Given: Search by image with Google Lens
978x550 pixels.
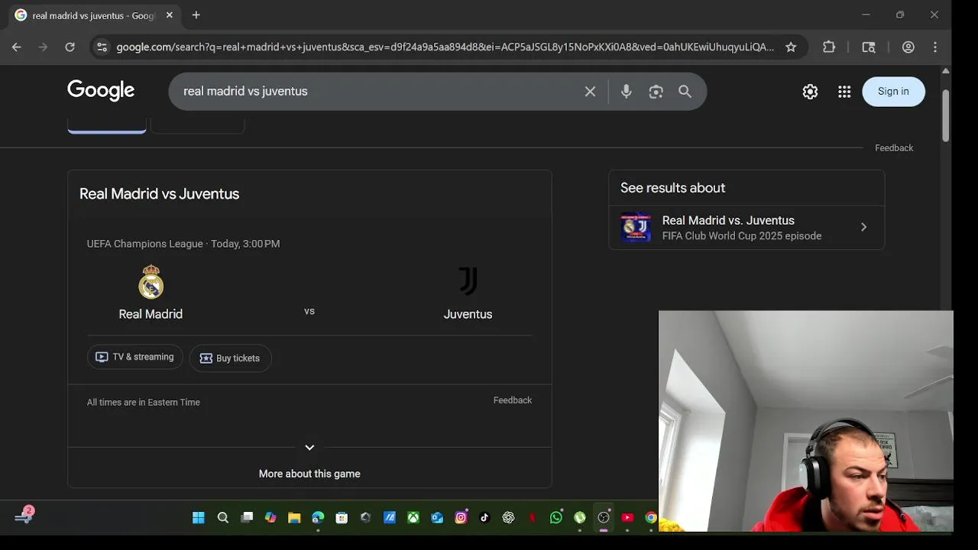Looking at the screenshot, I should pos(656,92).
